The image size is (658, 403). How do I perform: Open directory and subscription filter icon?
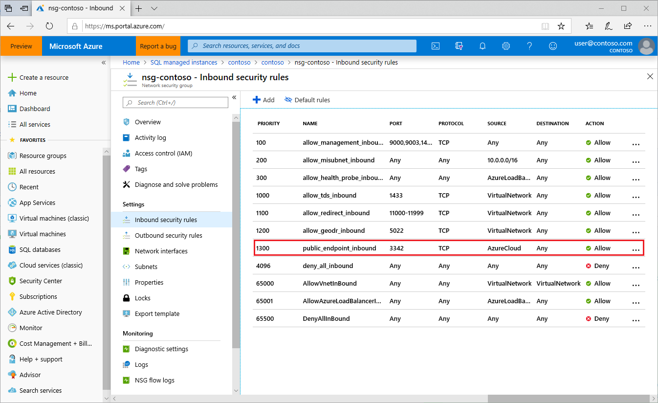(x=459, y=46)
